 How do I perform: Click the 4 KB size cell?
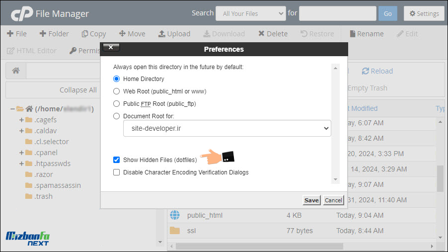(294, 215)
